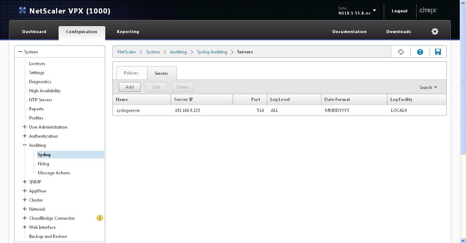Open NTP Servers in the tree
This screenshot has width=466, height=243.
tap(40, 100)
